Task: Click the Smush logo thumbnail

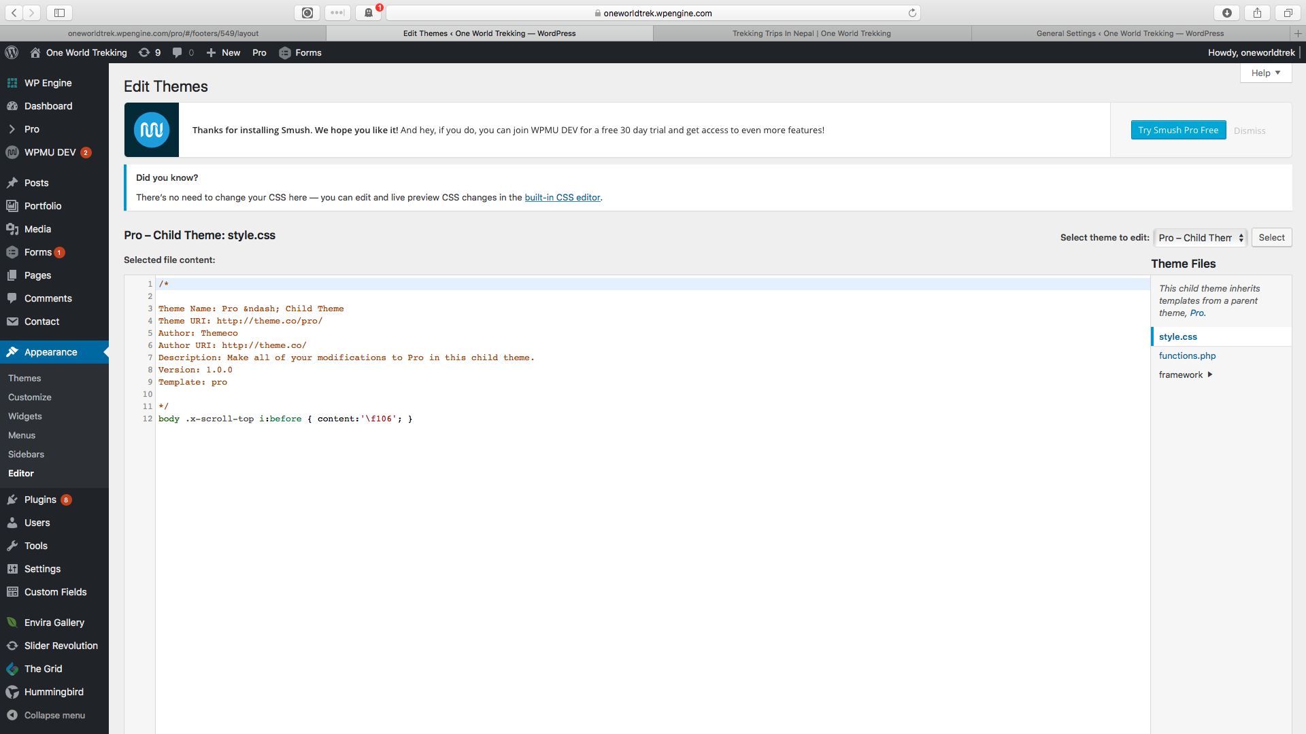Action: click(152, 130)
